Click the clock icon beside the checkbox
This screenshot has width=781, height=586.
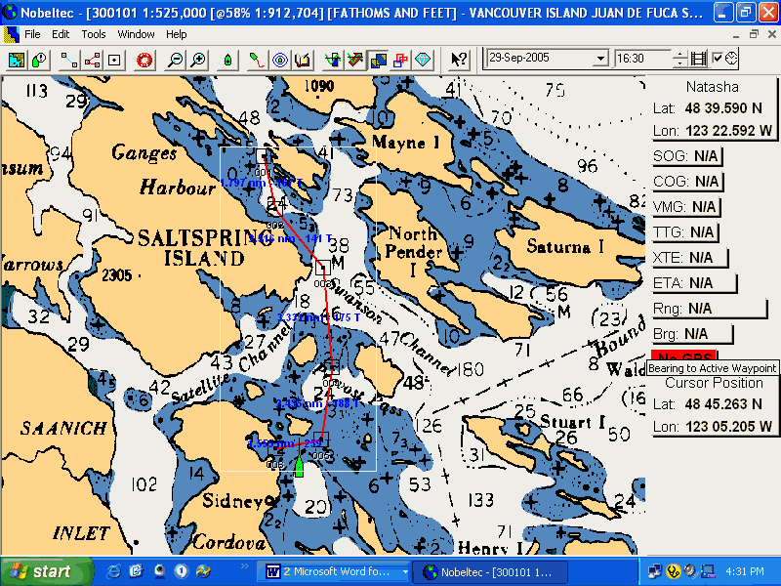(x=731, y=59)
